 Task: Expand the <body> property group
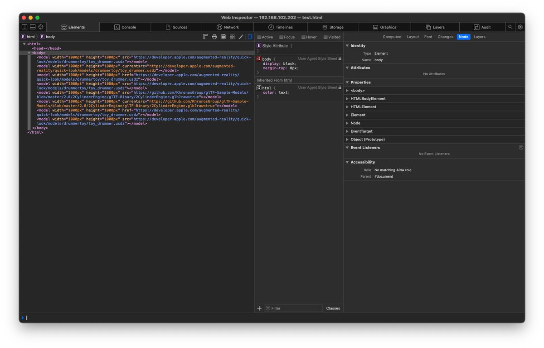[x=347, y=91]
